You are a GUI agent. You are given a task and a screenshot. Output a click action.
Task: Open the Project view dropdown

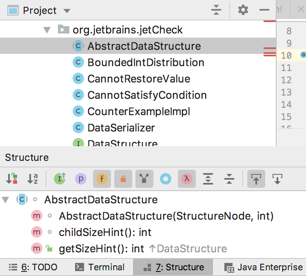click(x=67, y=11)
